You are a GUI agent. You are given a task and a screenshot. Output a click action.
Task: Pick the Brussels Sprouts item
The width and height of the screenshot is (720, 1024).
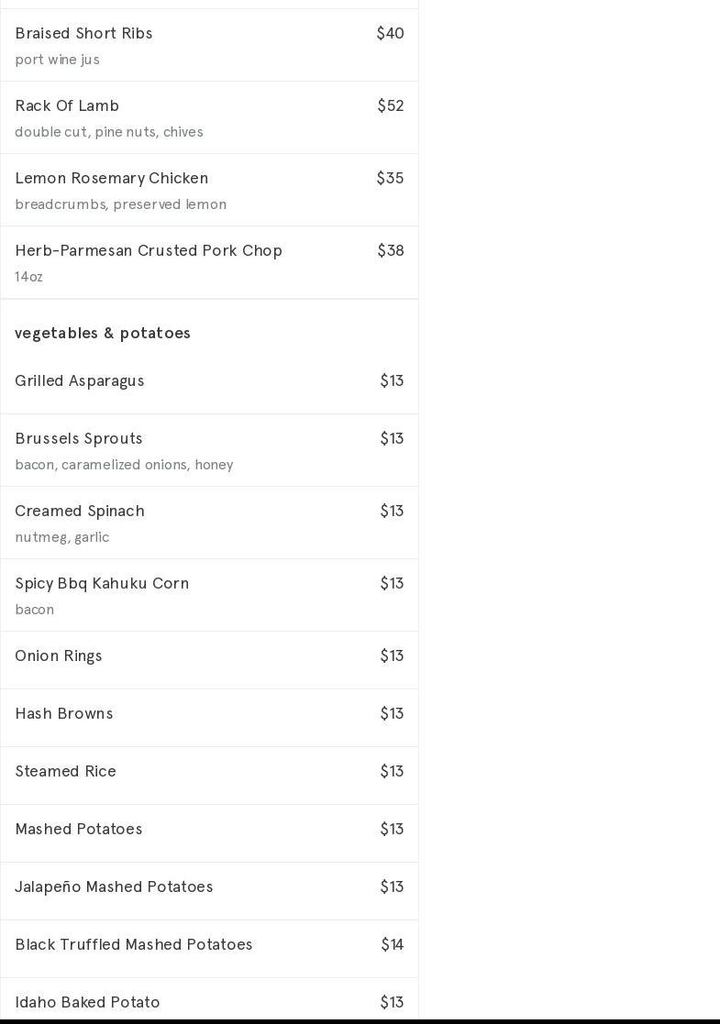(79, 438)
